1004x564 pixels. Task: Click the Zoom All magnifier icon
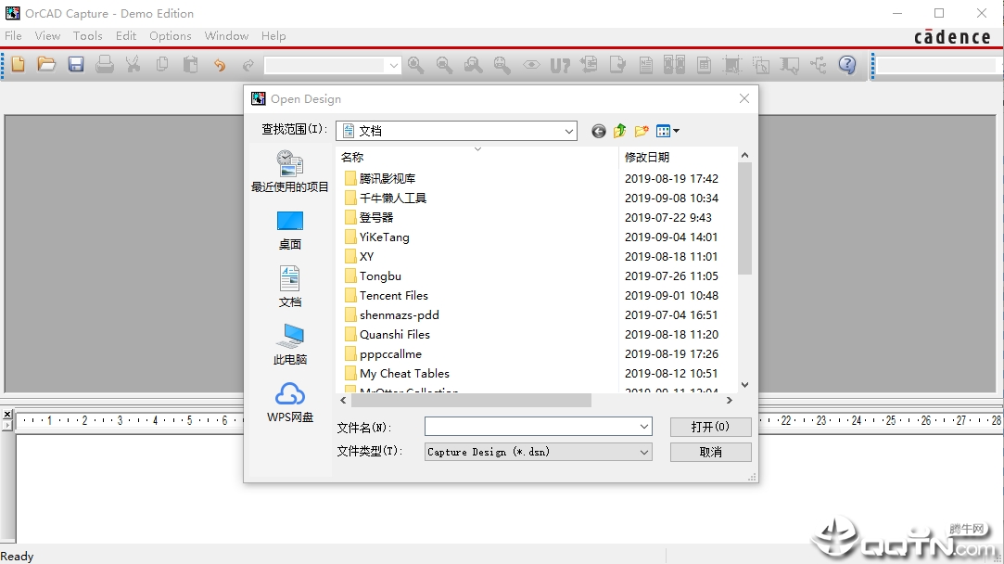click(502, 65)
